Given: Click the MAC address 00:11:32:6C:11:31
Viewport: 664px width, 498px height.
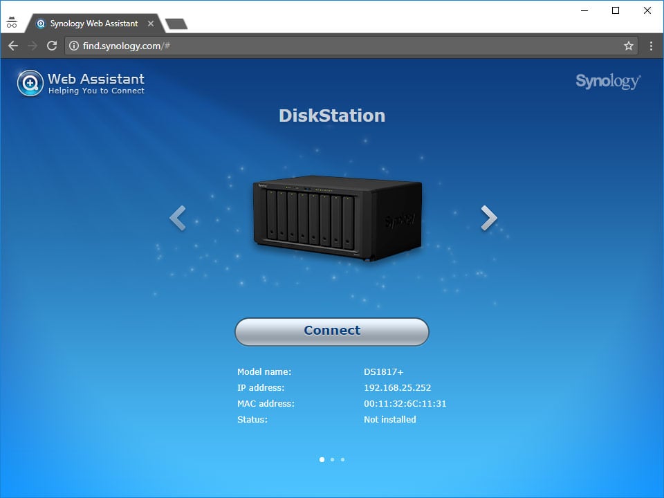Looking at the screenshot, I should click(405, 403).
